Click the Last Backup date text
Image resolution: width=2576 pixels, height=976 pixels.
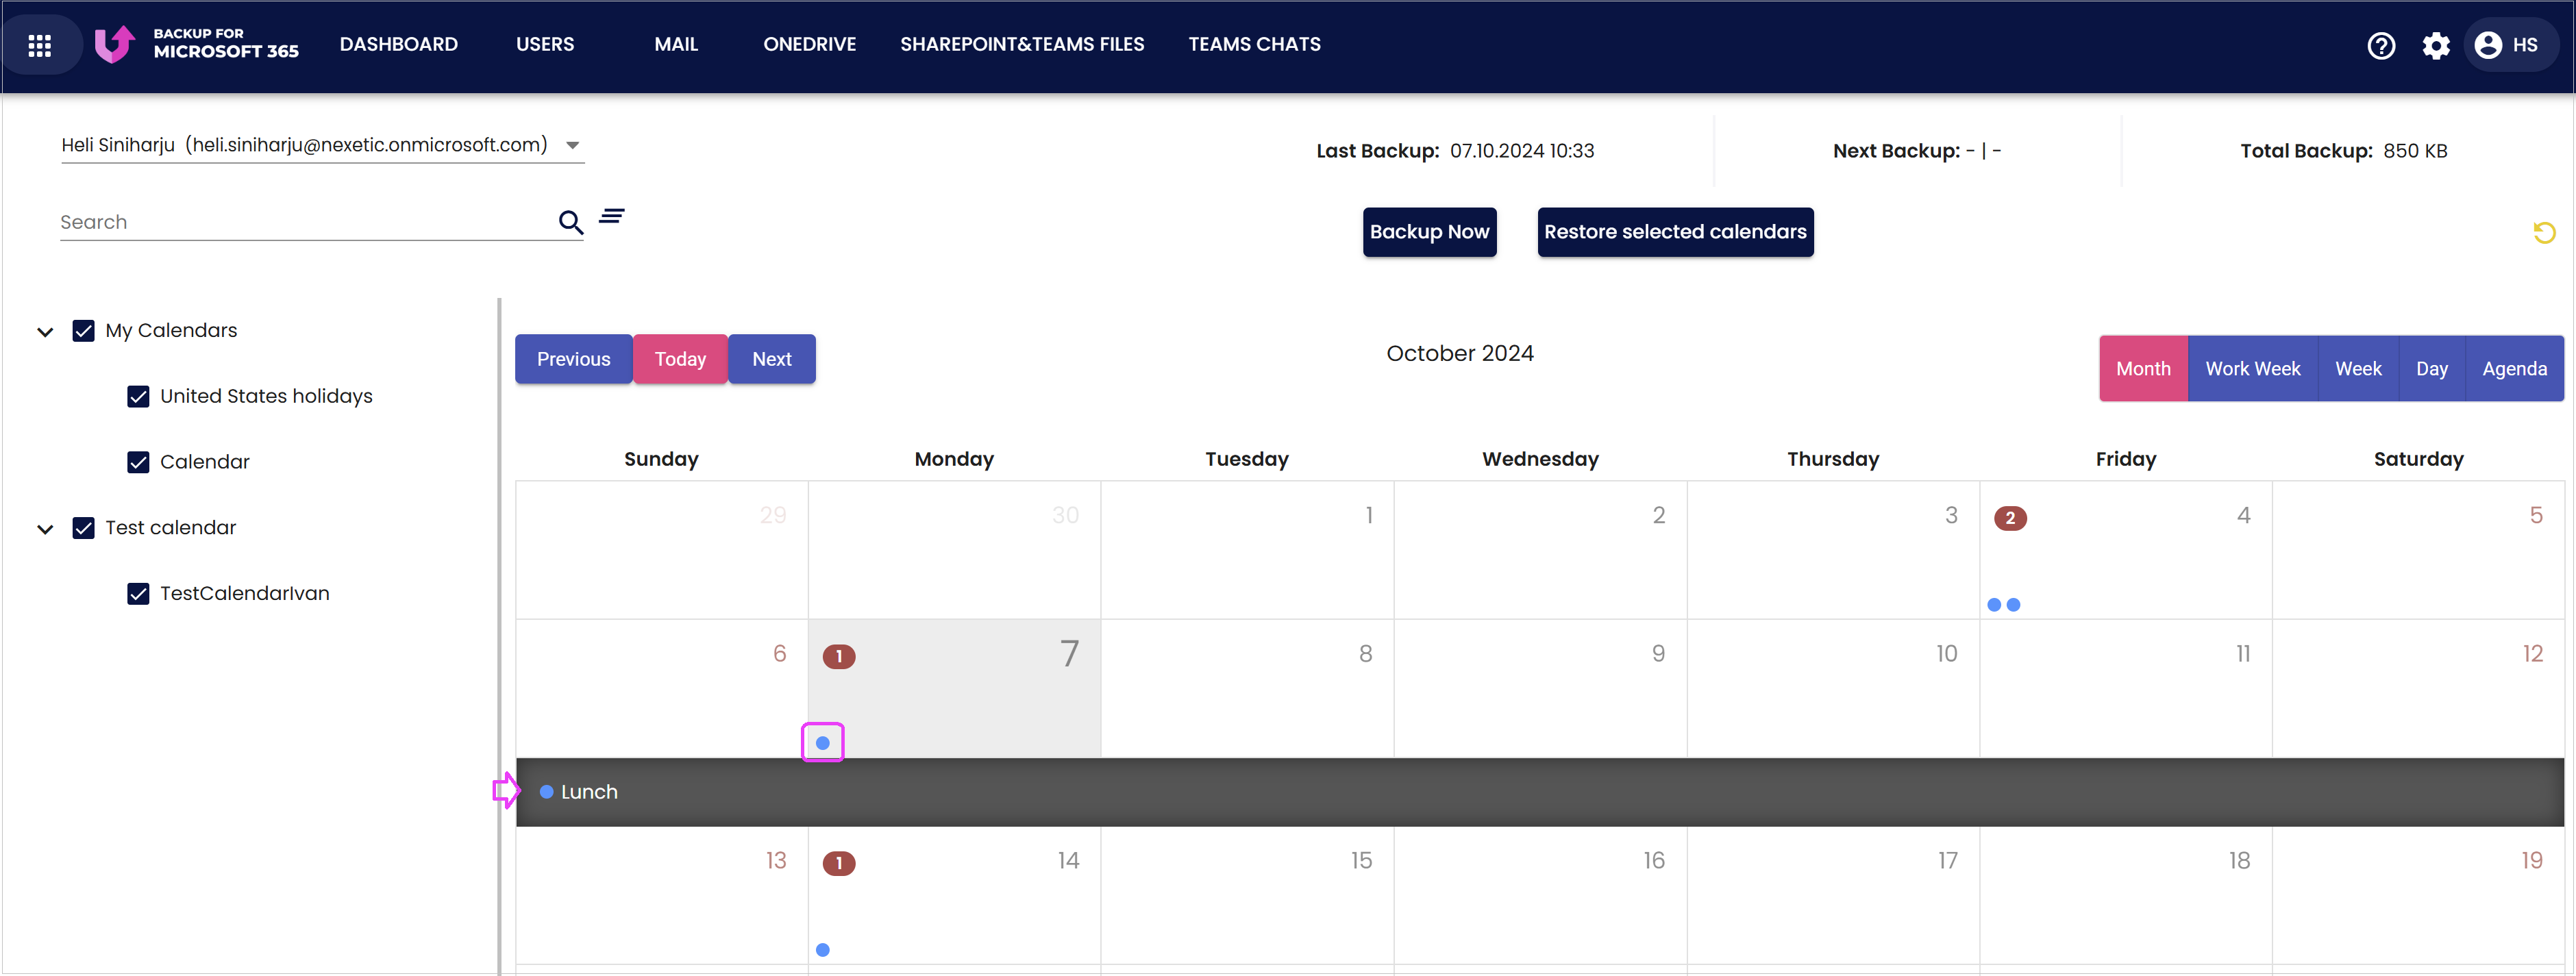[1522, 151]
